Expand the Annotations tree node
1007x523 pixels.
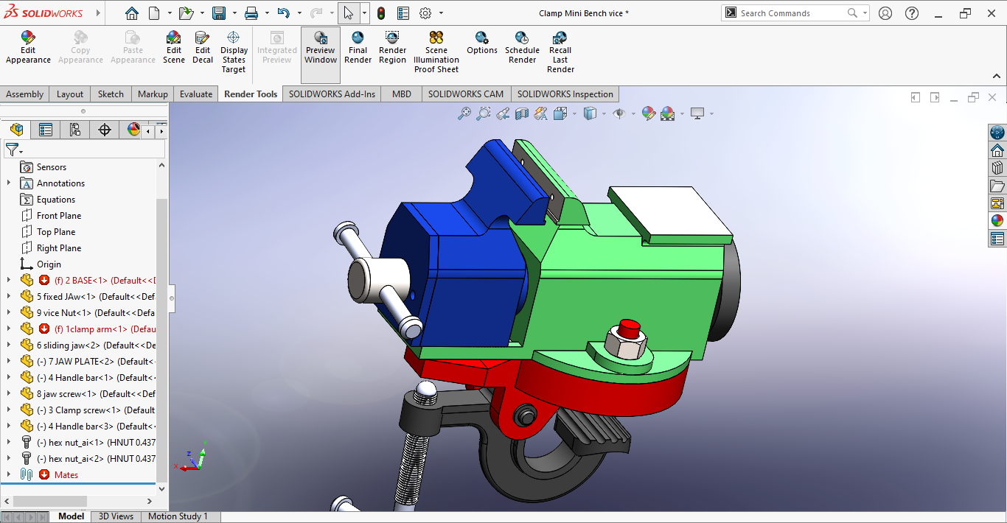(9, 183)
